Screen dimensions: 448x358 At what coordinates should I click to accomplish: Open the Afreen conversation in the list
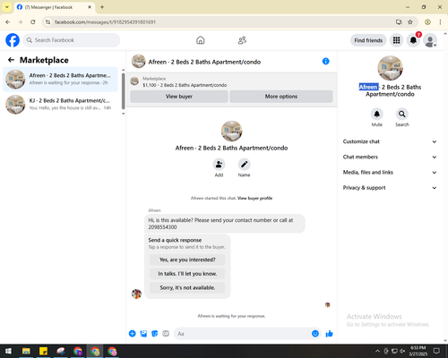tap(61, 80)
